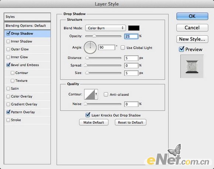The height and width of the screenshot is (169, 214).
Task: Click the New Style... button
Action: (192, 39)
